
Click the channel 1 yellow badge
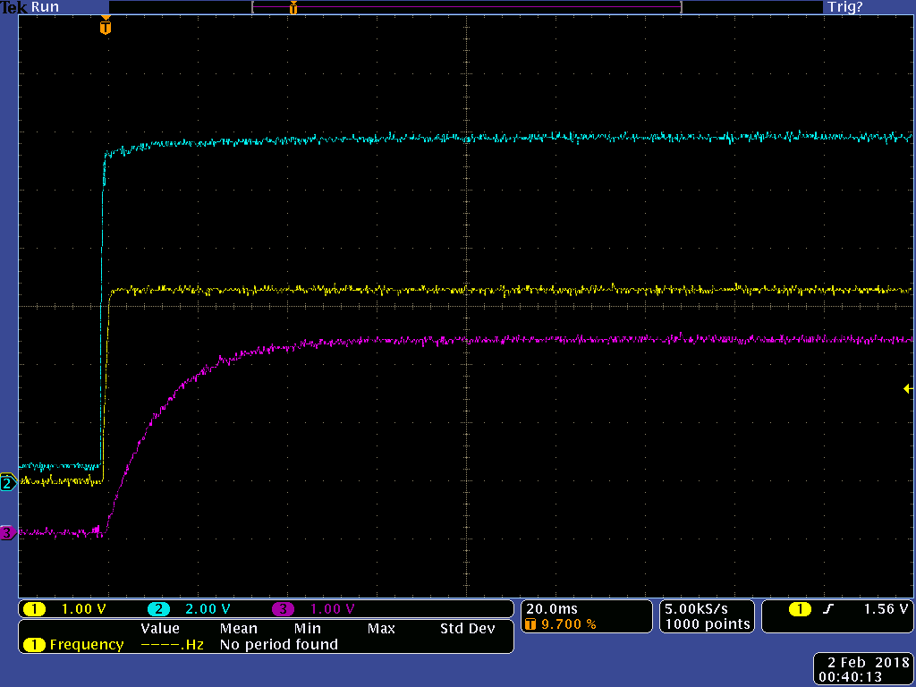34,609
